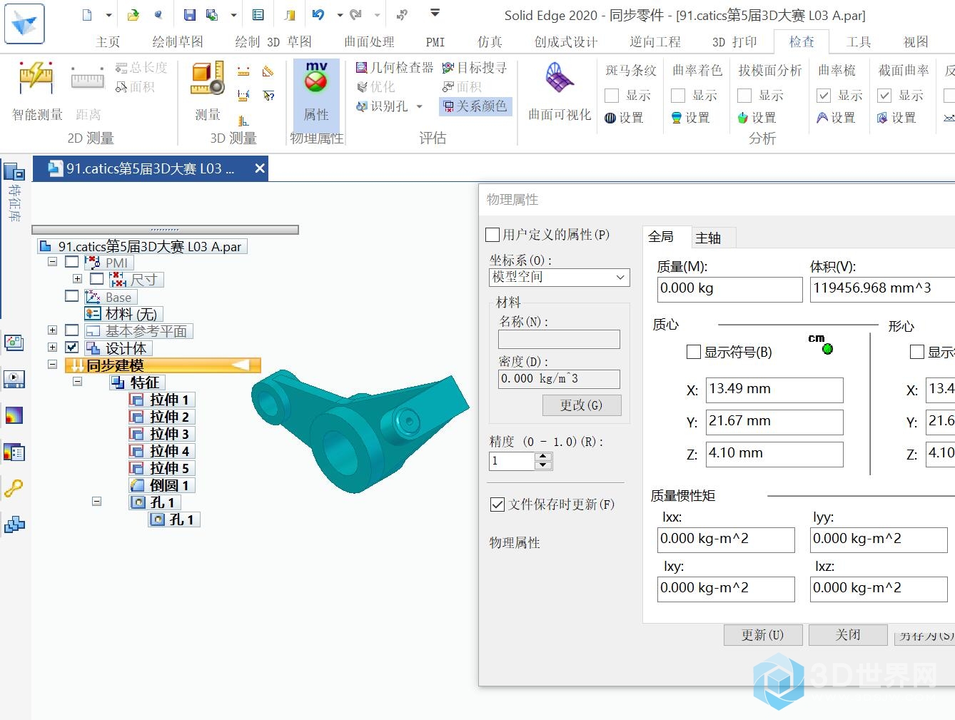
Task: Select Round 1 (倒圆 1) in feature tree
Action: (161, 485)
